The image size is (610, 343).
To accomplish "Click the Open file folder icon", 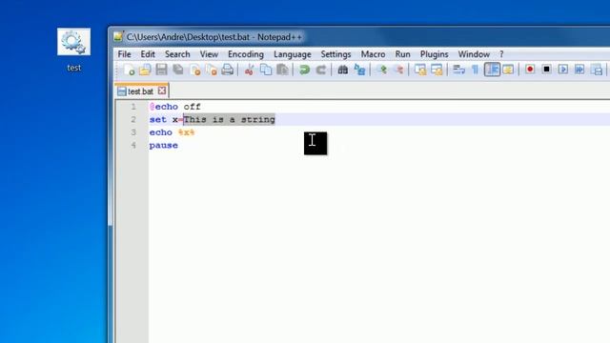I will coord(145,70).
